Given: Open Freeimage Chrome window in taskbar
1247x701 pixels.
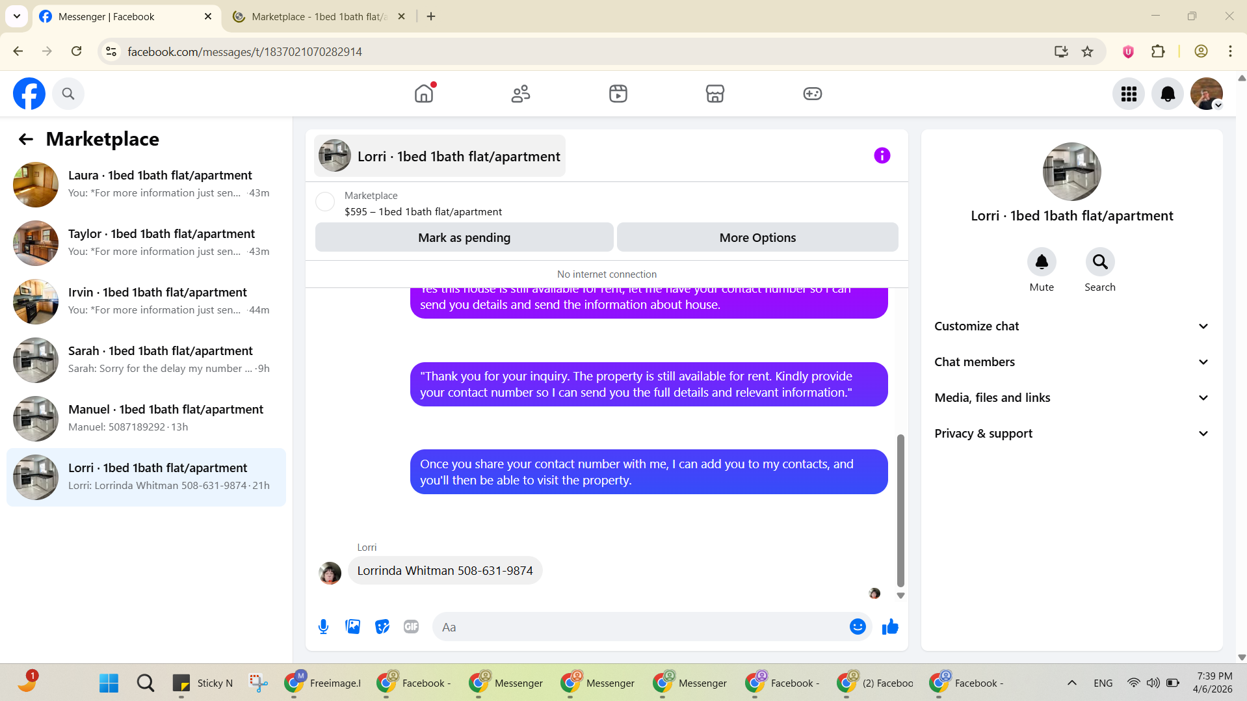Looking at the screenshot, I should 322,683.
